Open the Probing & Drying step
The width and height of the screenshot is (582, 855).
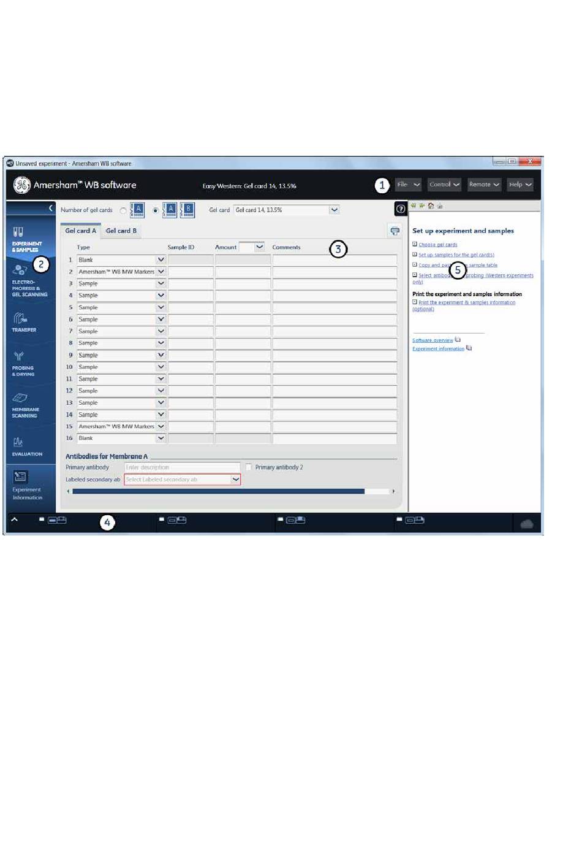click(x=19, y=357)
